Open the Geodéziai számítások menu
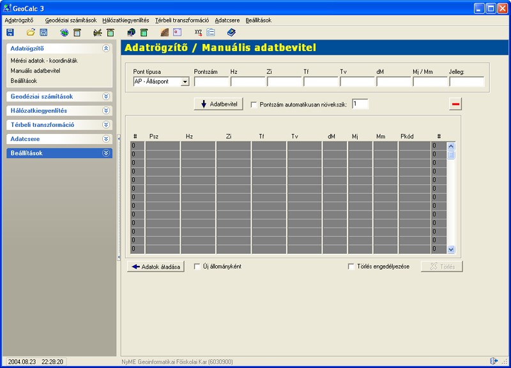This screenshot has height=368, width=511. click(71, 20)
